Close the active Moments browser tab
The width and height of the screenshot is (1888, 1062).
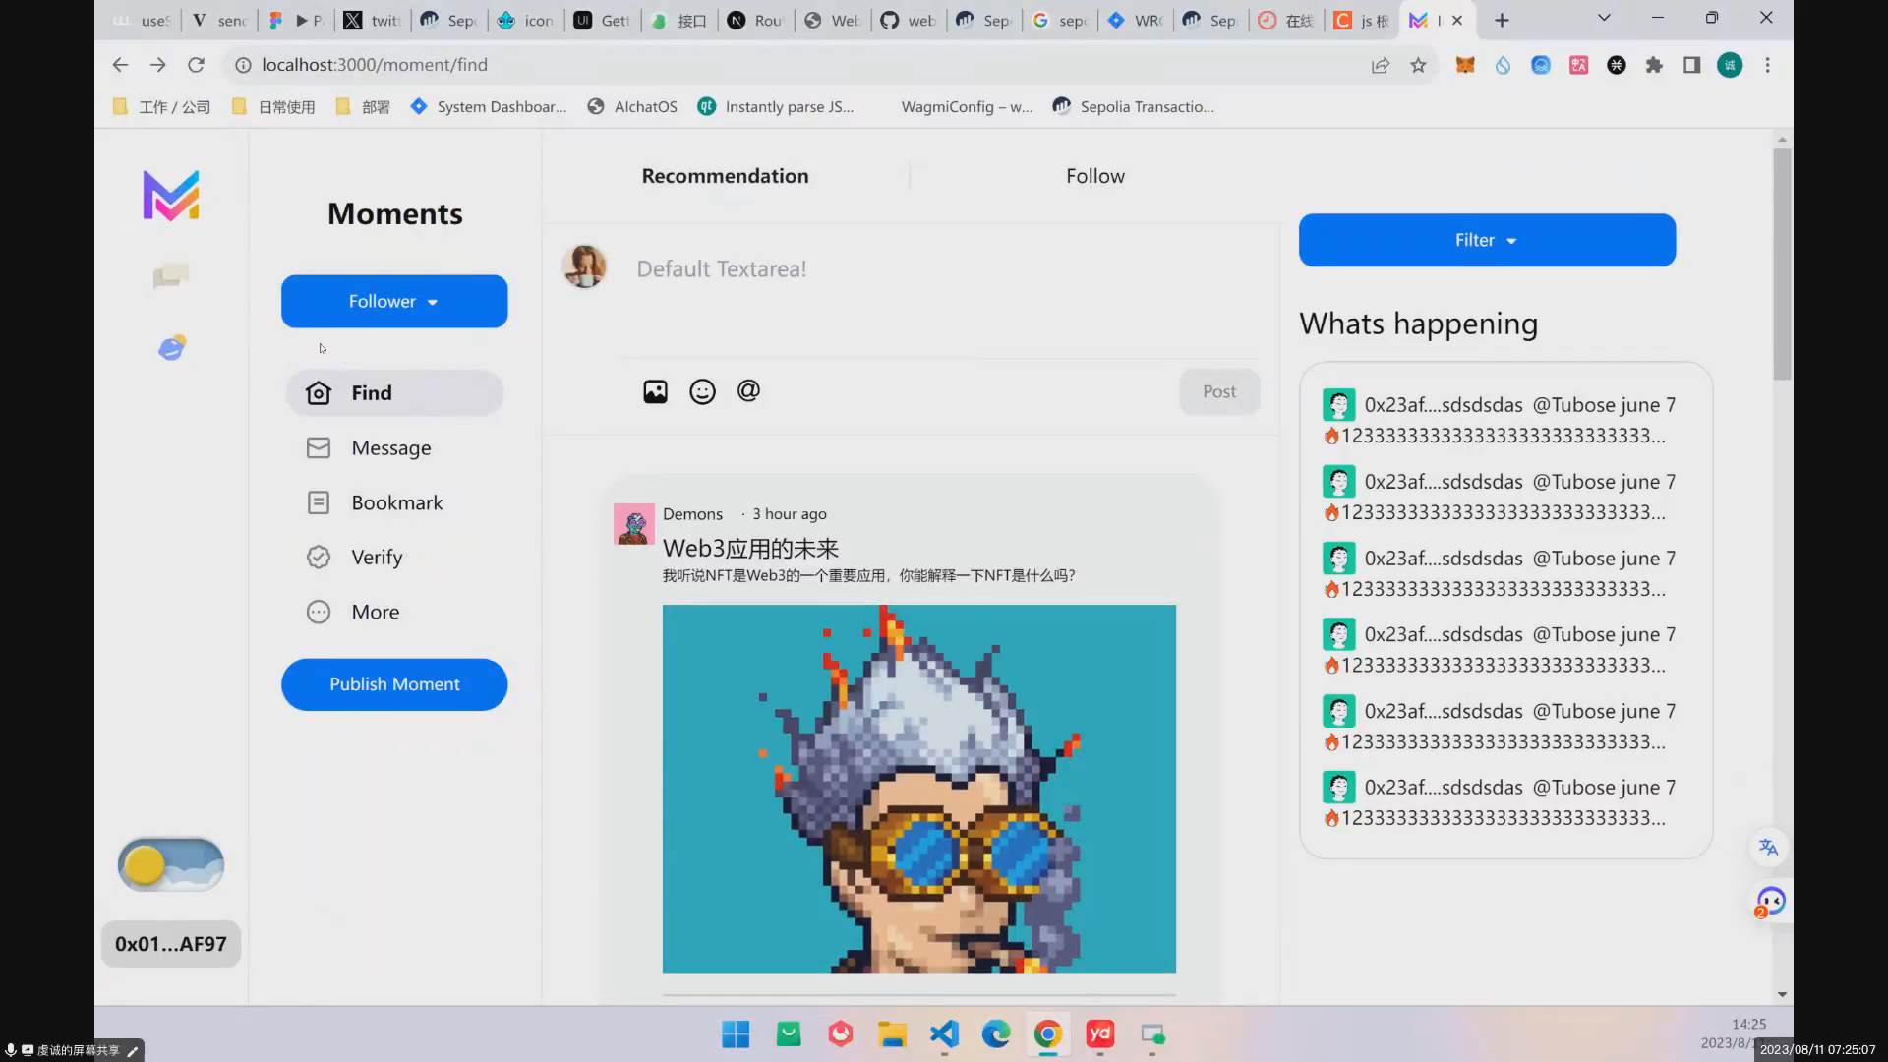(1457, 20)
